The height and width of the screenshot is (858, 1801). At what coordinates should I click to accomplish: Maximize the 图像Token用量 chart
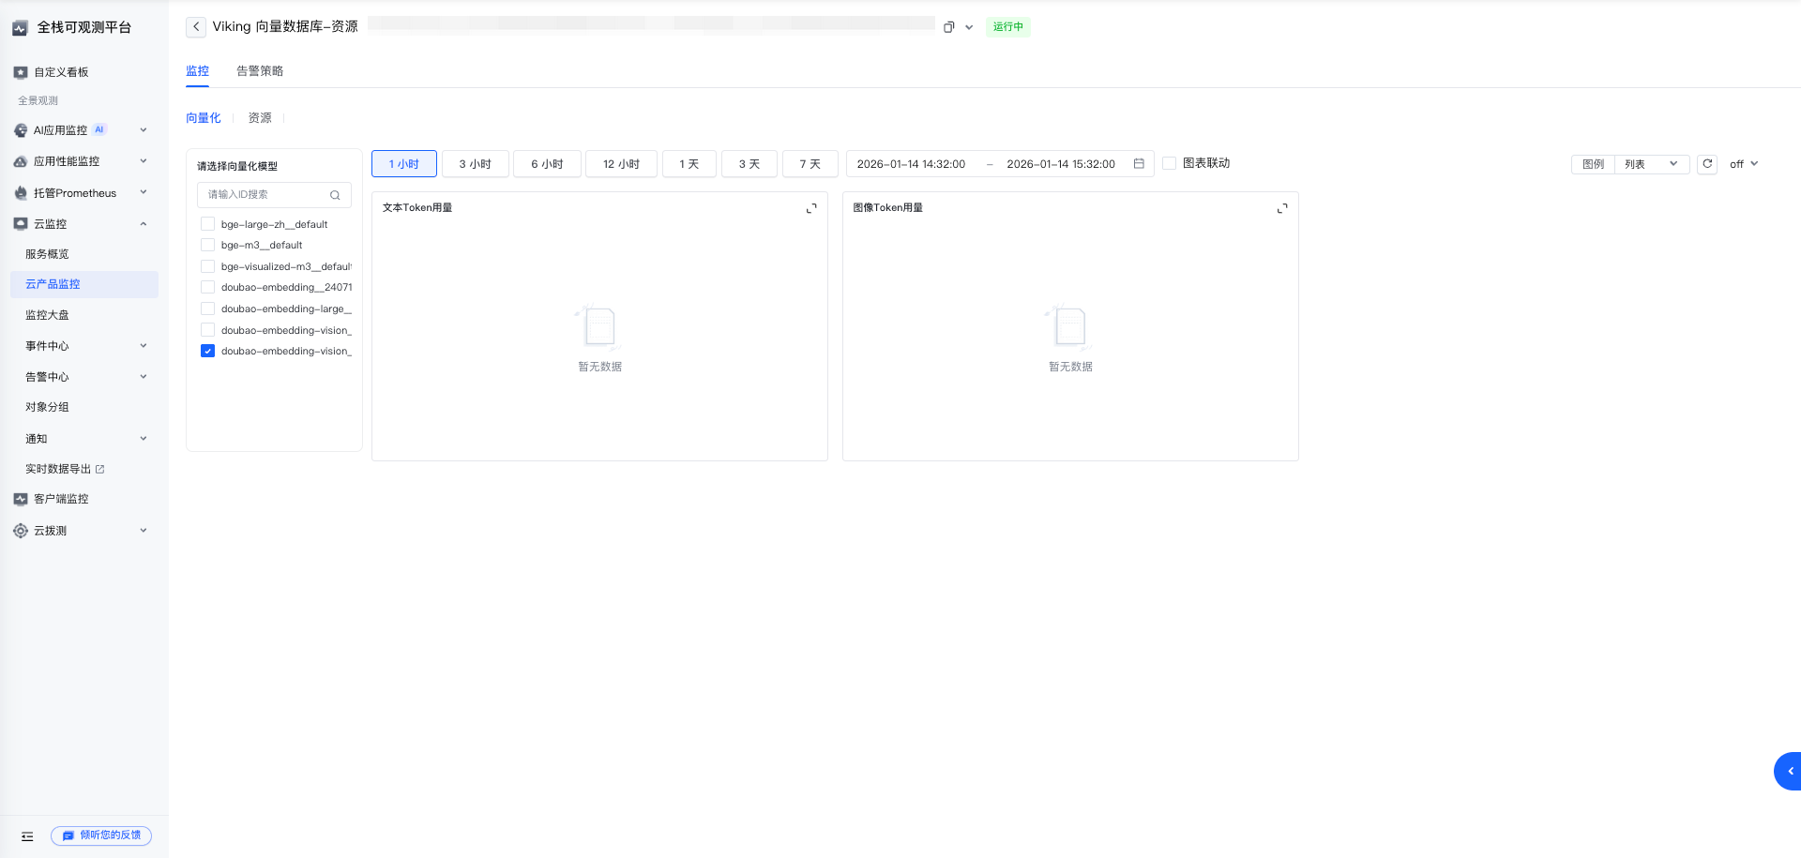1282,208
